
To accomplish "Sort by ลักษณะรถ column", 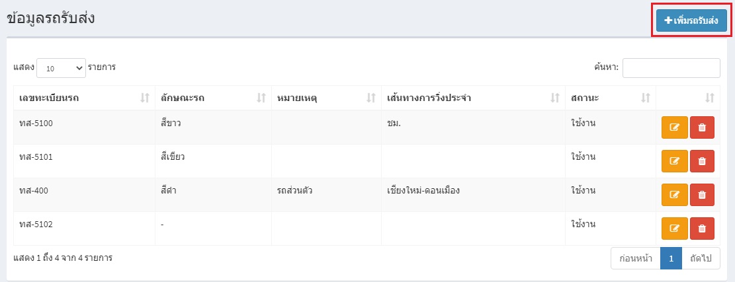I will [213, 98].
